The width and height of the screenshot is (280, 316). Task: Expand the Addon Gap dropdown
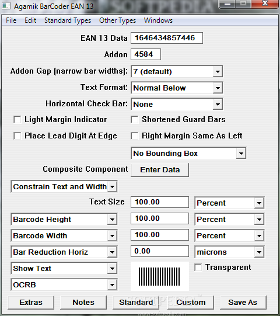[x=177, y=71]
